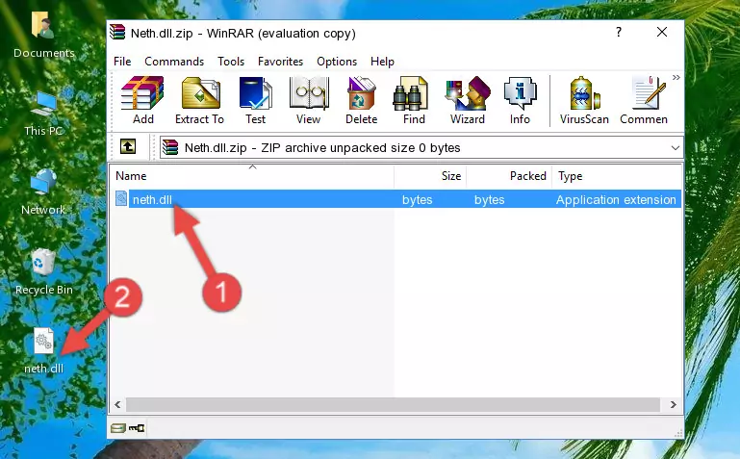
Task: Sort by the Size column header
Action: click(x=430, y=176)
